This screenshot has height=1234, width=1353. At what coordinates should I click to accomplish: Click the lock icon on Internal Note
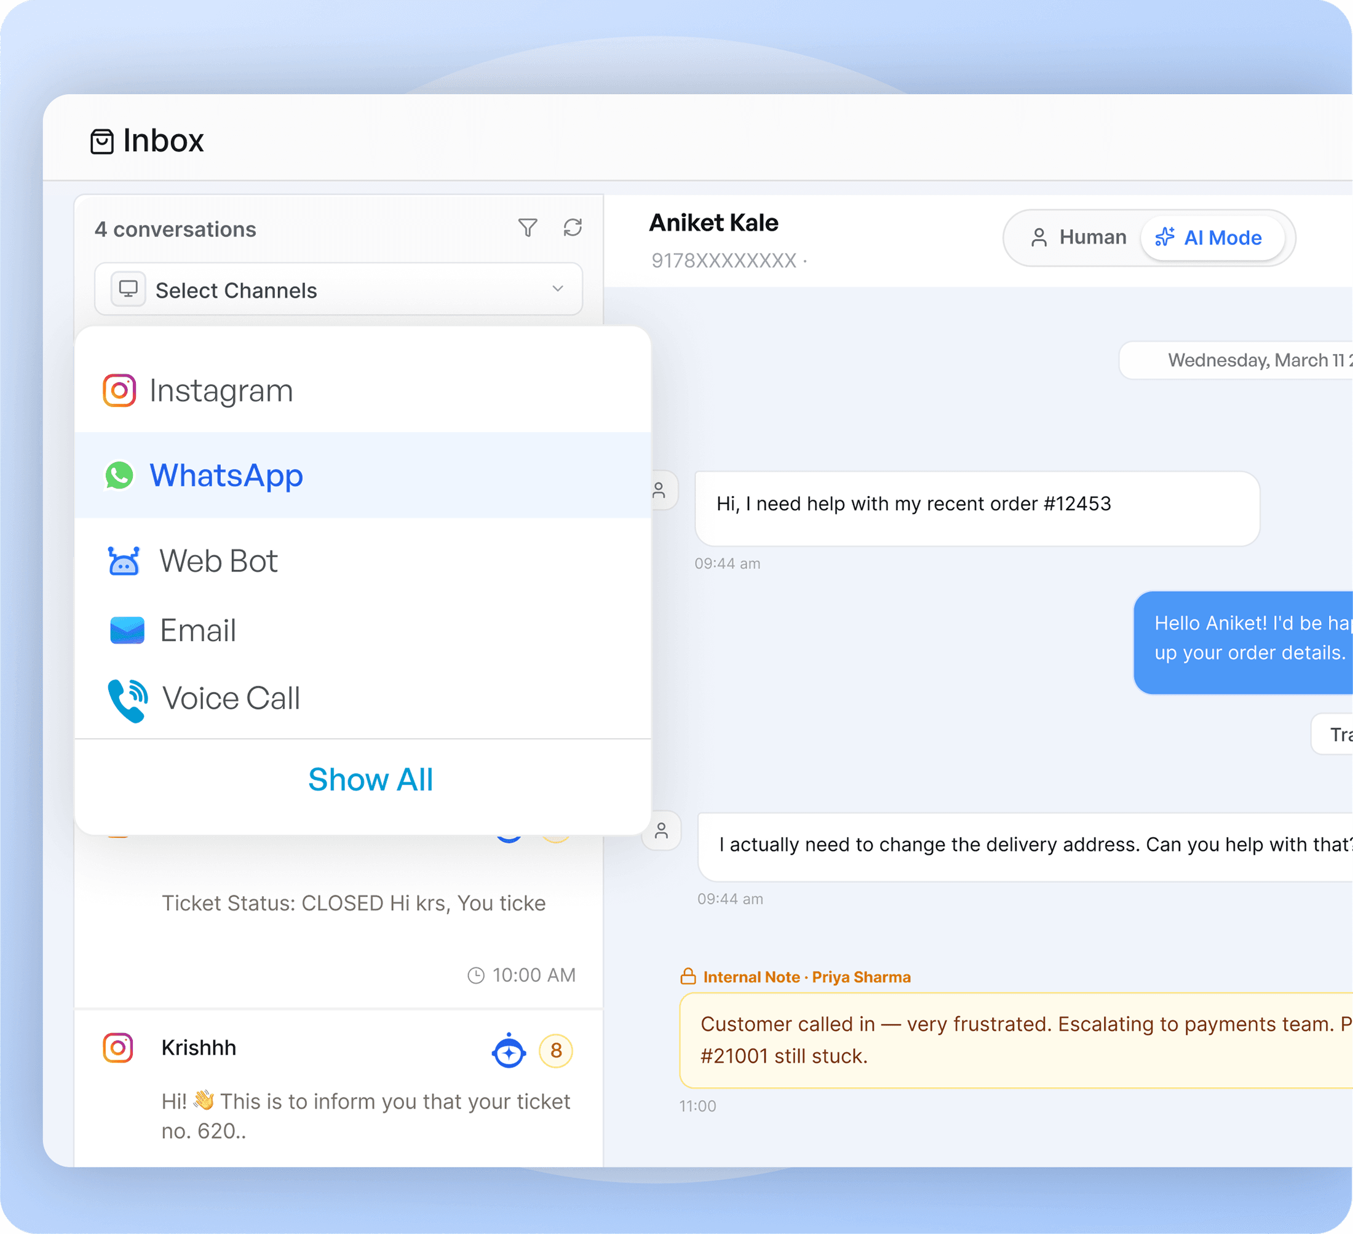pyautogui.click(x=688, y=977)
